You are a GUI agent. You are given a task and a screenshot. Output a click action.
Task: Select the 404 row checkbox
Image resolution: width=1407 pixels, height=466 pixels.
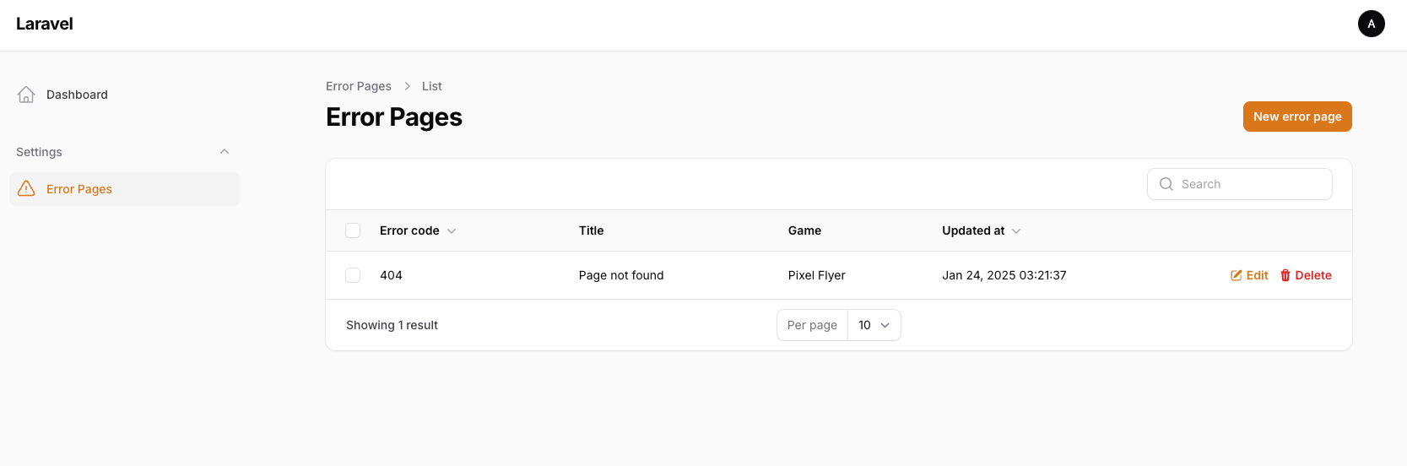pyautogui.click(x=353, y=275)
